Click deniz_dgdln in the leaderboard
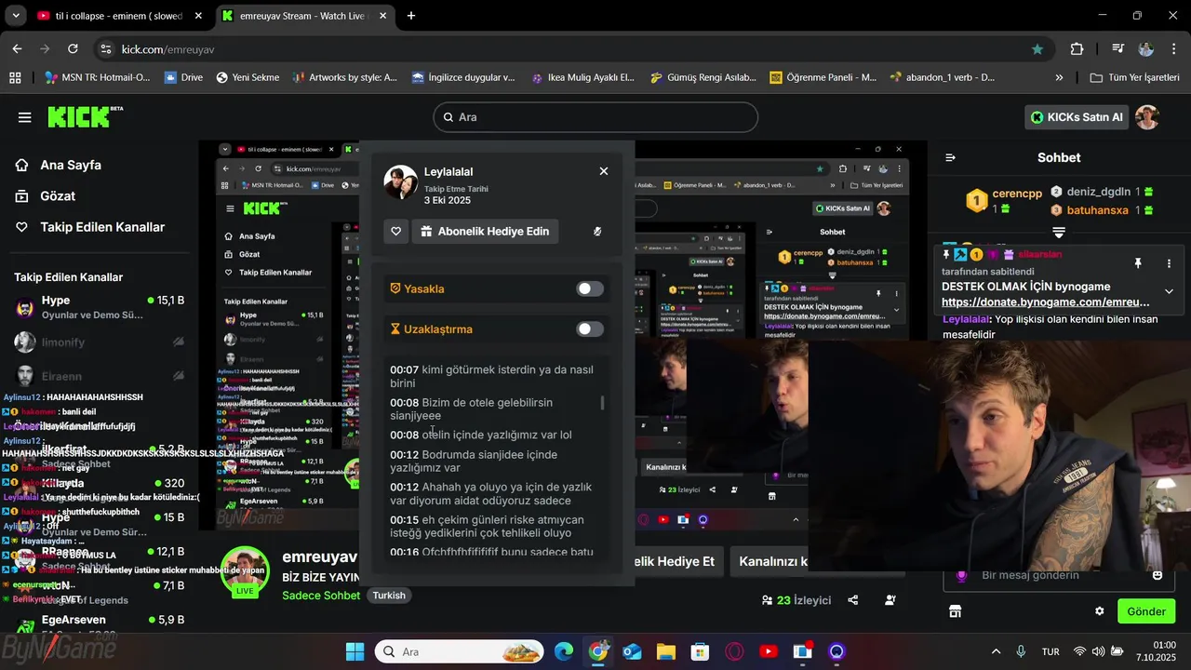 tap(1099, 192)
